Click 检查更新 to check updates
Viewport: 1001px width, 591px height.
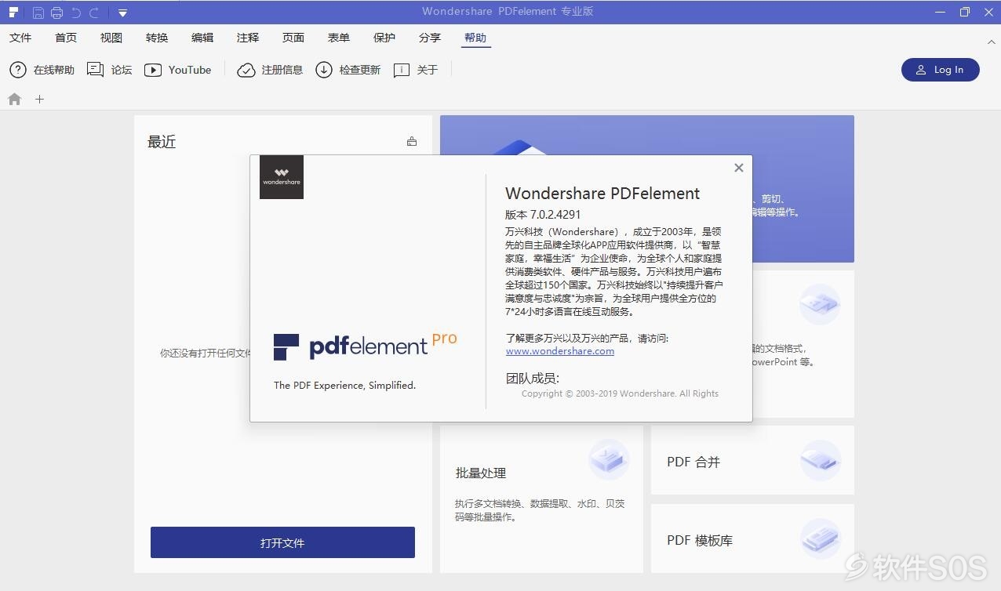coord(348,70)
